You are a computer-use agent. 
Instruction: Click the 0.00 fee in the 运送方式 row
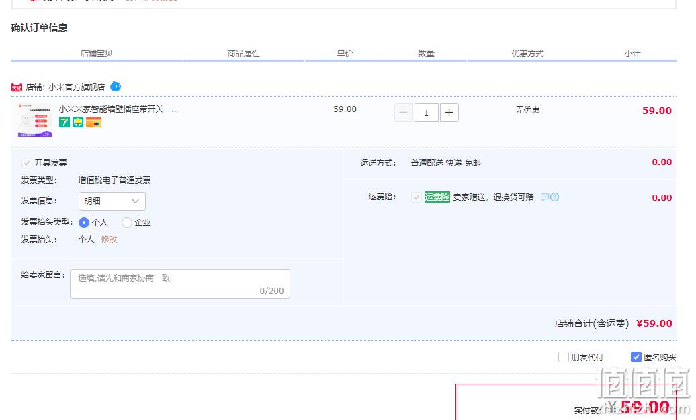662,162
